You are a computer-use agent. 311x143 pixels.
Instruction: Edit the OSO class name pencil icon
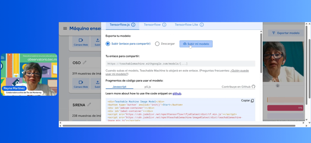pyautogui.click(x=85, y=63)
